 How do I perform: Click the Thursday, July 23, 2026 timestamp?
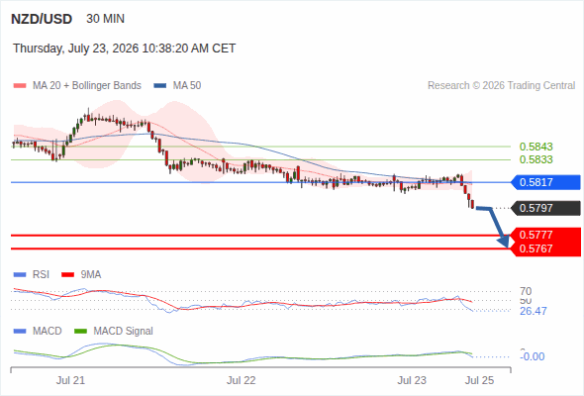(x=124, y=49)
